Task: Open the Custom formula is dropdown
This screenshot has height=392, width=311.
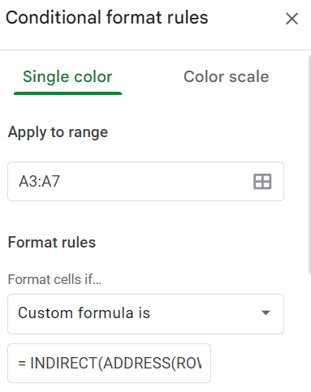Action: click(145, 314)
